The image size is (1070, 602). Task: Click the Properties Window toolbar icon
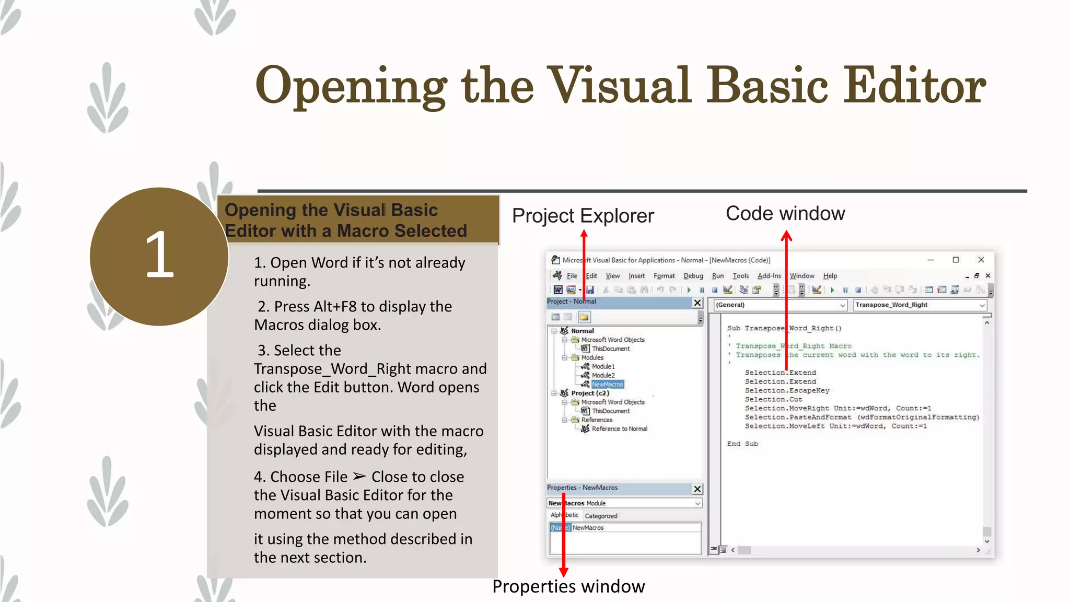point(757,290)
